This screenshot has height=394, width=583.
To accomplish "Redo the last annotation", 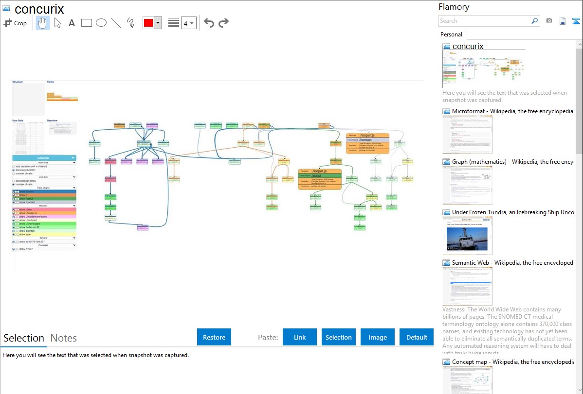I will pos(223,23).
